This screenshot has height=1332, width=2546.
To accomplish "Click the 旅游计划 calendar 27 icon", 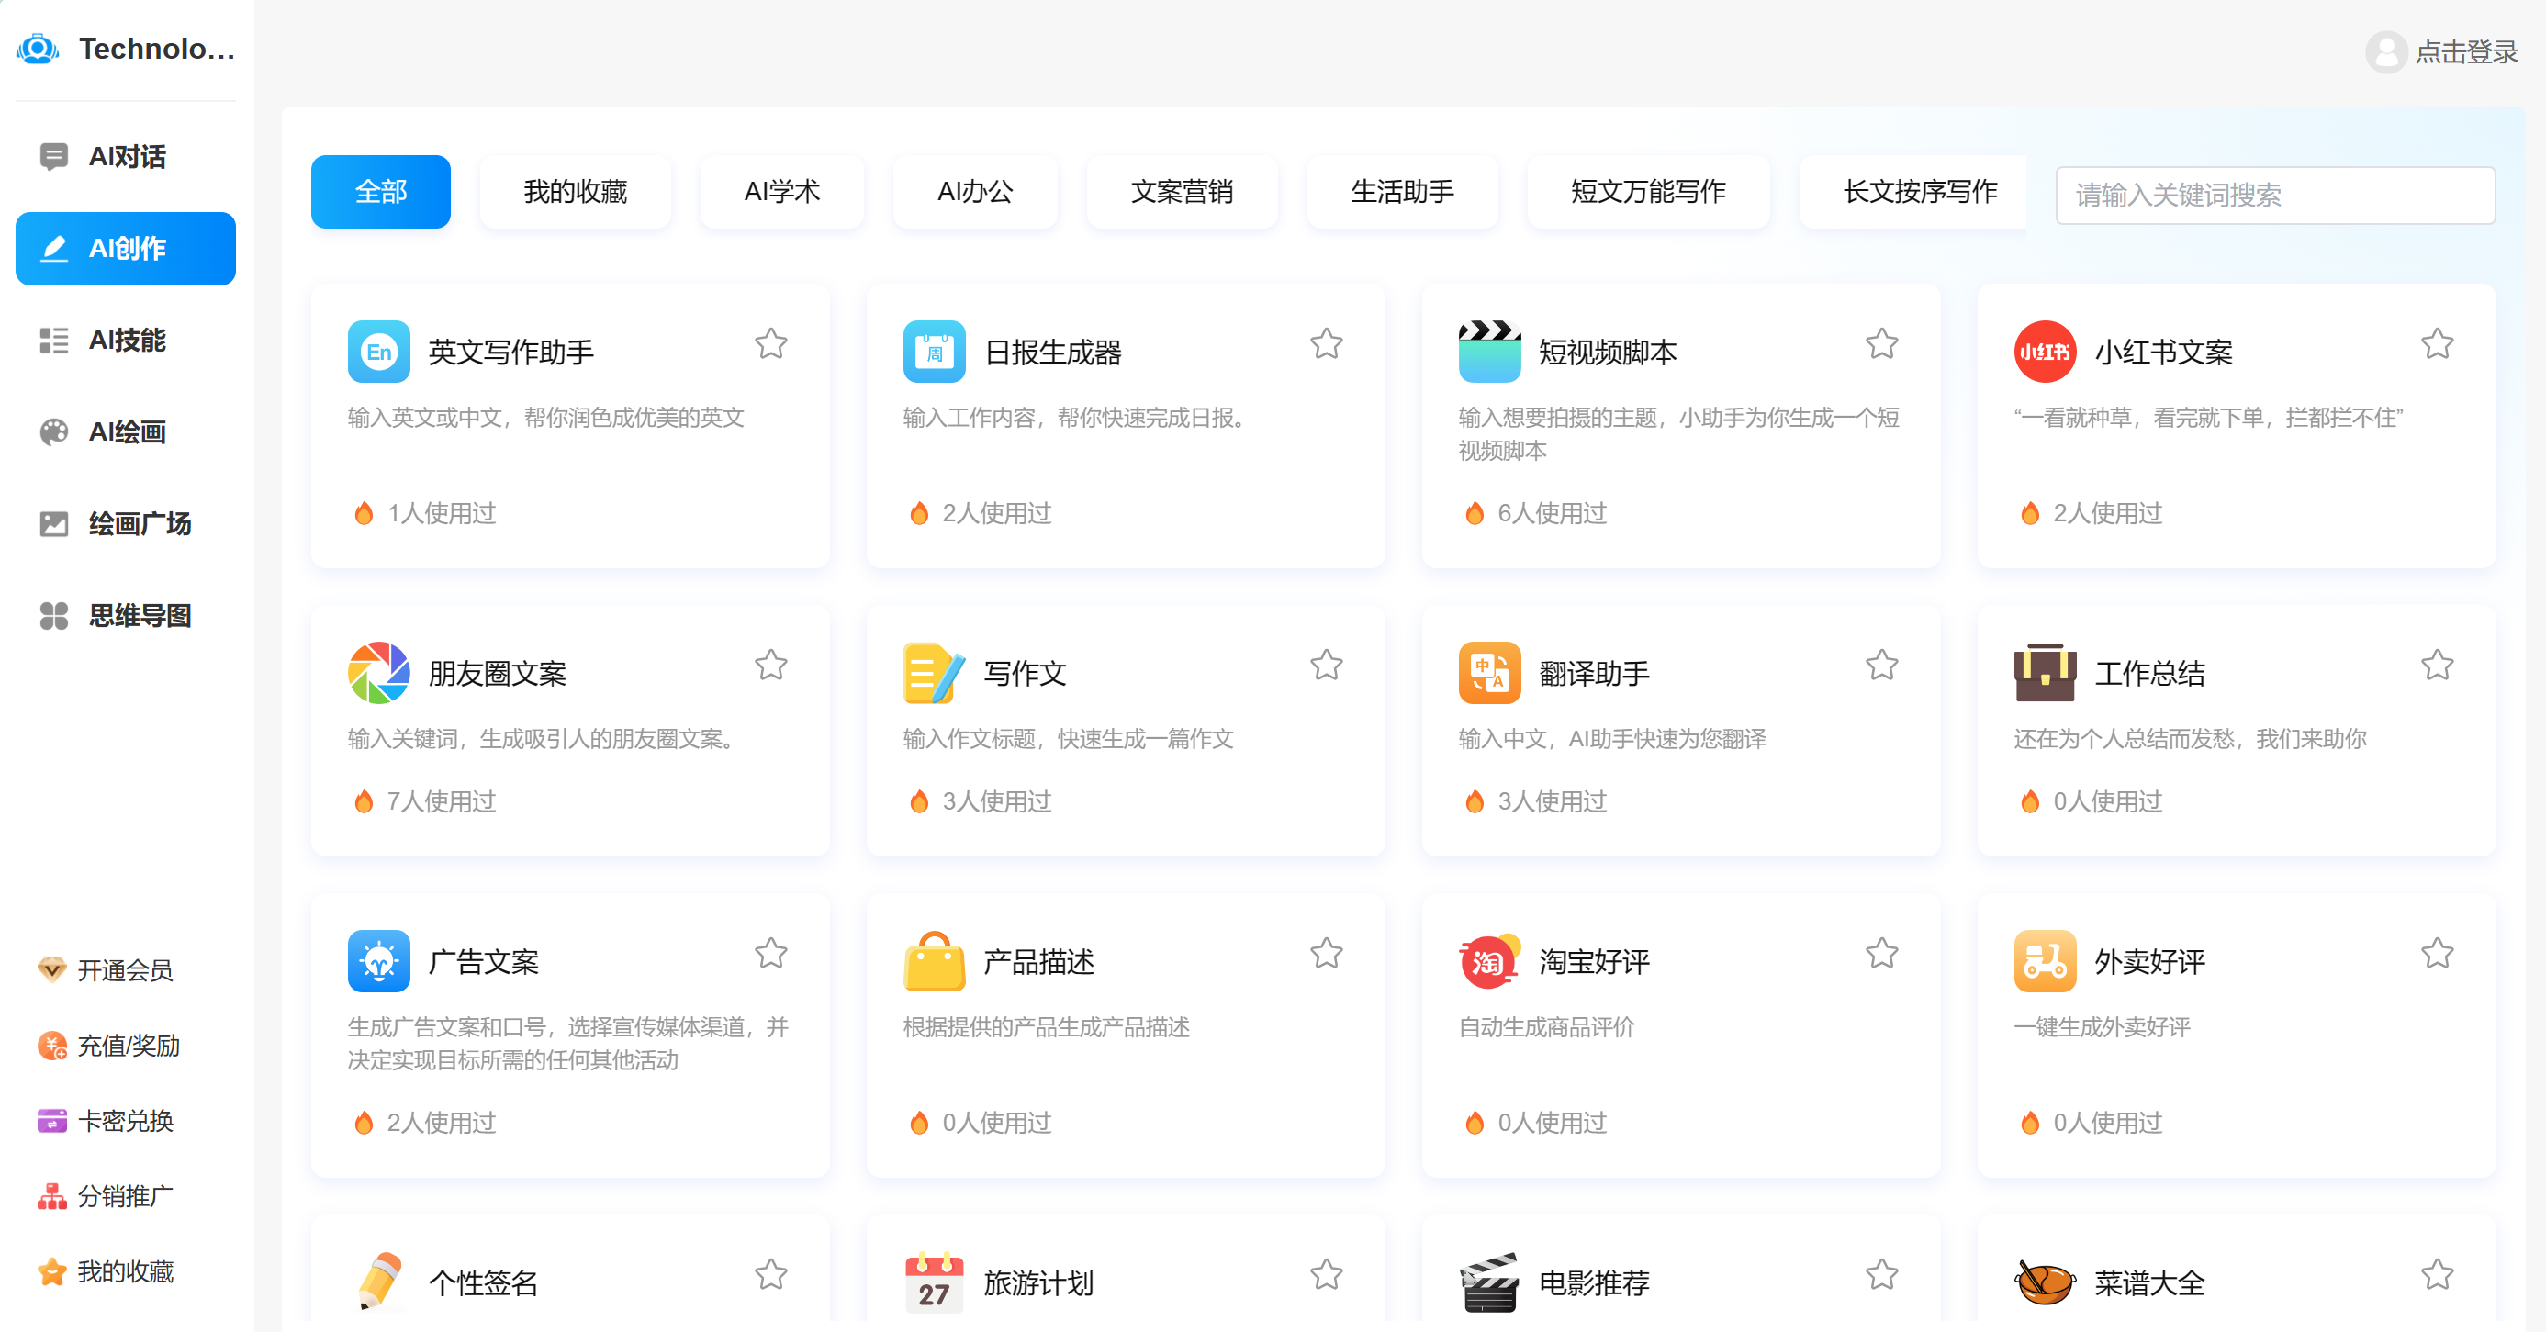I will pos(934,1282).
